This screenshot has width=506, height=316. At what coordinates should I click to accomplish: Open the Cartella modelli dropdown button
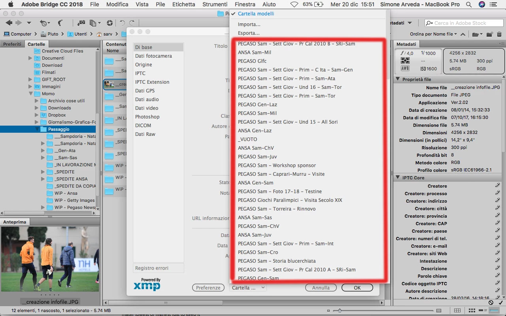(x=248, y=288)
